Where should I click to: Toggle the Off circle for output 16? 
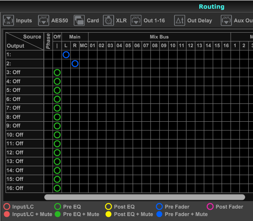coord(57,188)
